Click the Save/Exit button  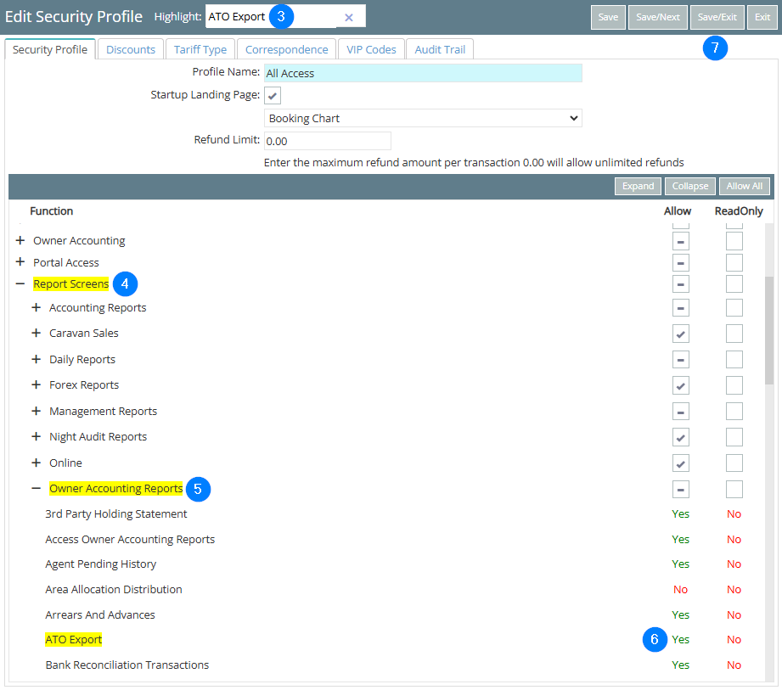pos(717,17)
